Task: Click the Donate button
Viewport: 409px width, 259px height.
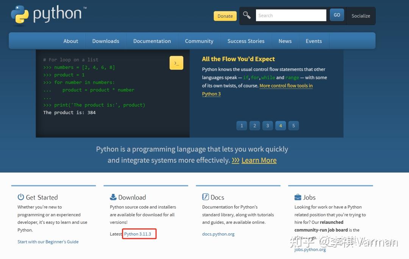Action: 225,16
